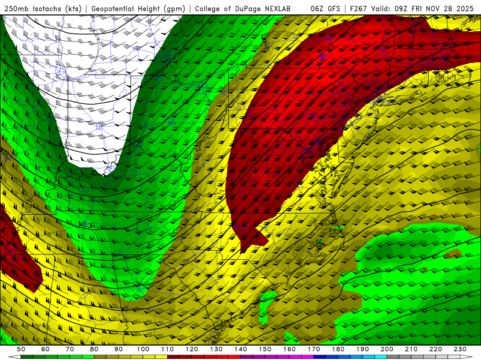
Task: Click the 'College of DuPage NEXLAB' label
Action: [x=243, y=8]
